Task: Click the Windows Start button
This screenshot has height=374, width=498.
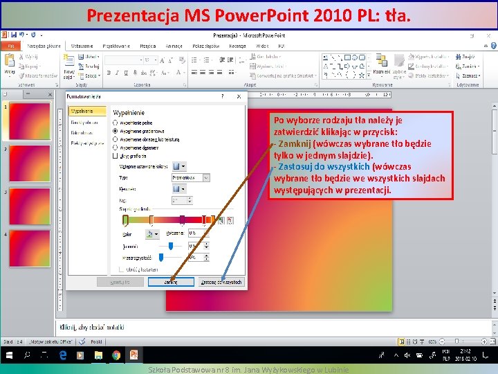Action: pyautogui.click(x=9, y=355)
